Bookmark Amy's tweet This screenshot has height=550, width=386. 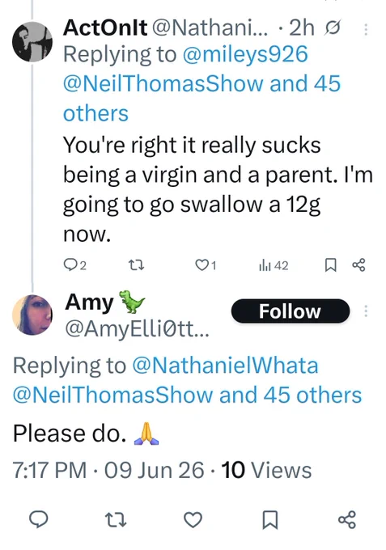point(270,520)
